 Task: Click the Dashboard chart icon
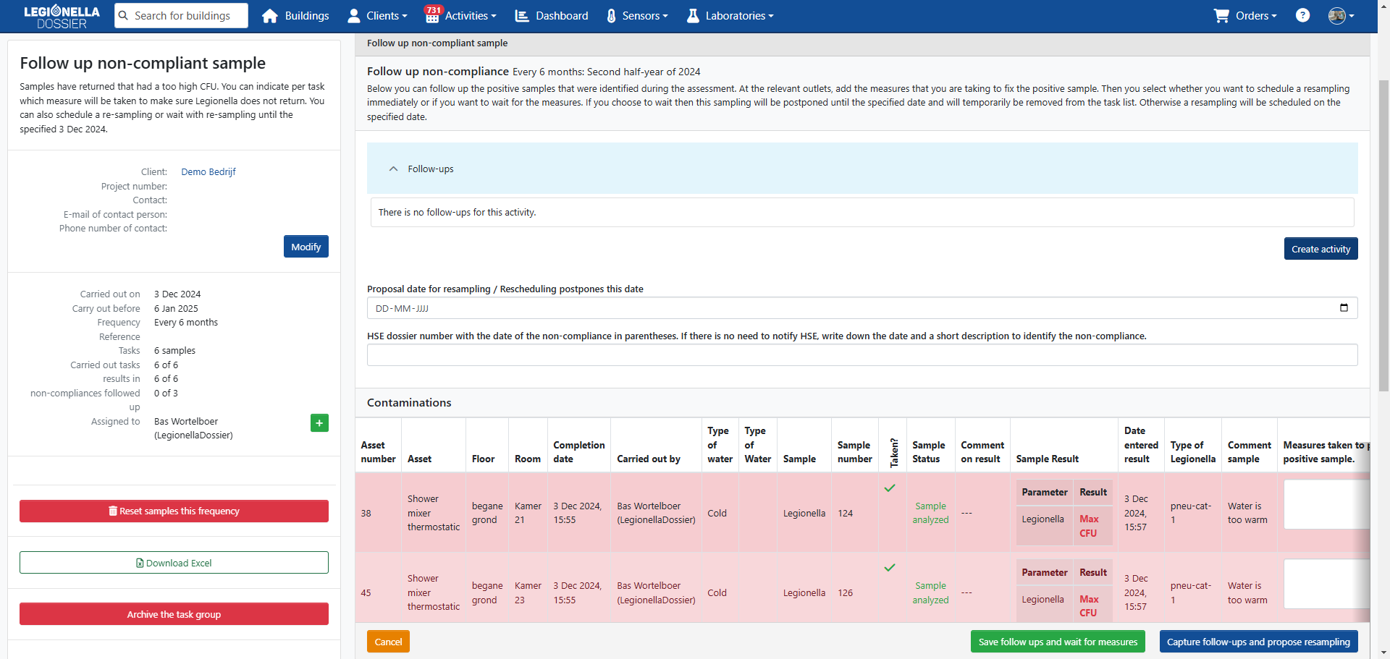tap(522, 16)
